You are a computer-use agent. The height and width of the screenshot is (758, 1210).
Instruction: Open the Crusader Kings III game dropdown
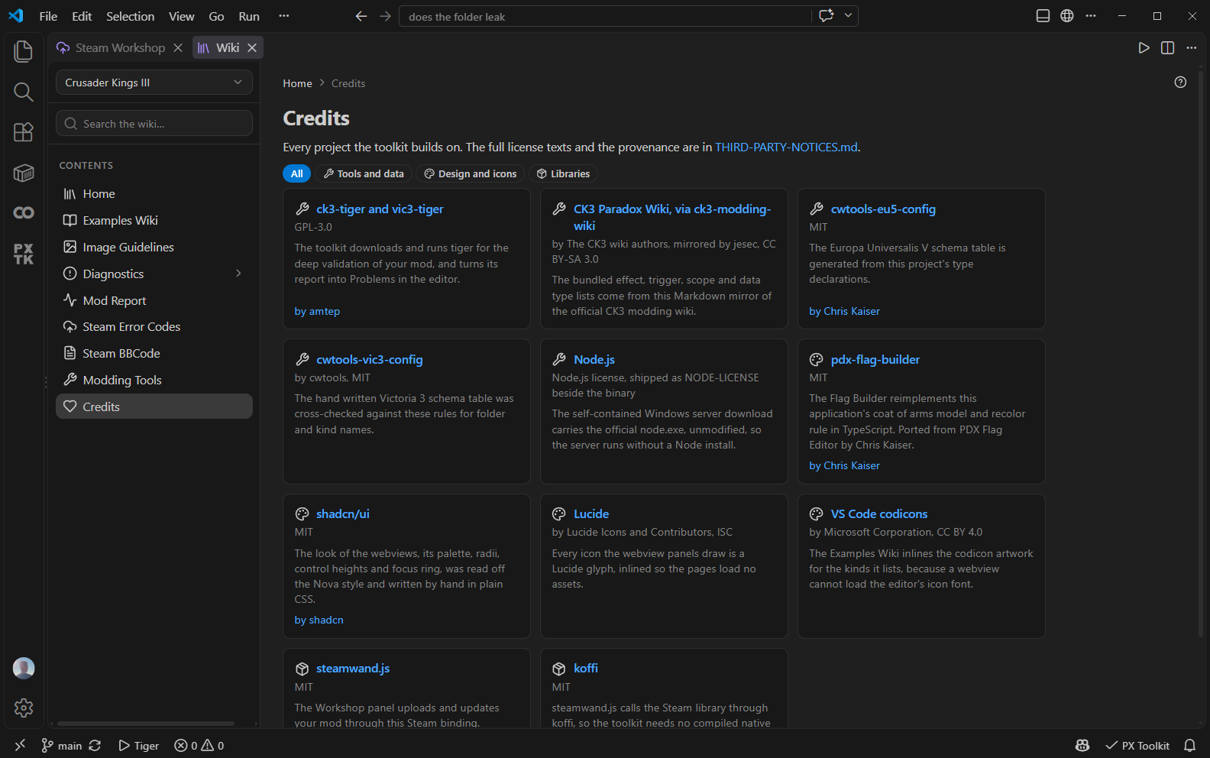(x=154, y=83)
